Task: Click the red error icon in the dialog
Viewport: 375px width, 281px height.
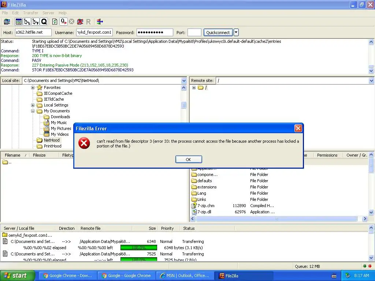Action: click(x=84, y=143)
